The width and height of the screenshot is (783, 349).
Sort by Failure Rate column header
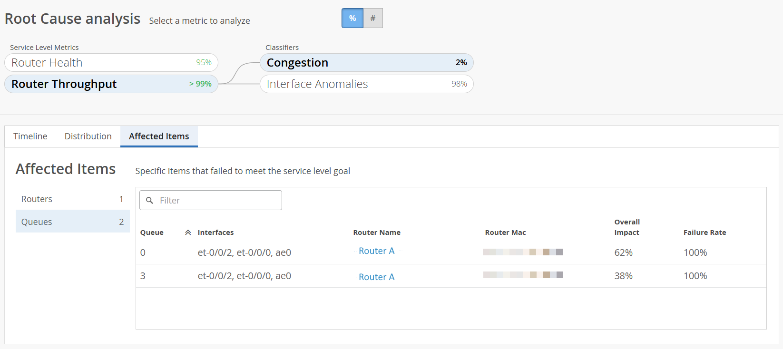point(705,233)
